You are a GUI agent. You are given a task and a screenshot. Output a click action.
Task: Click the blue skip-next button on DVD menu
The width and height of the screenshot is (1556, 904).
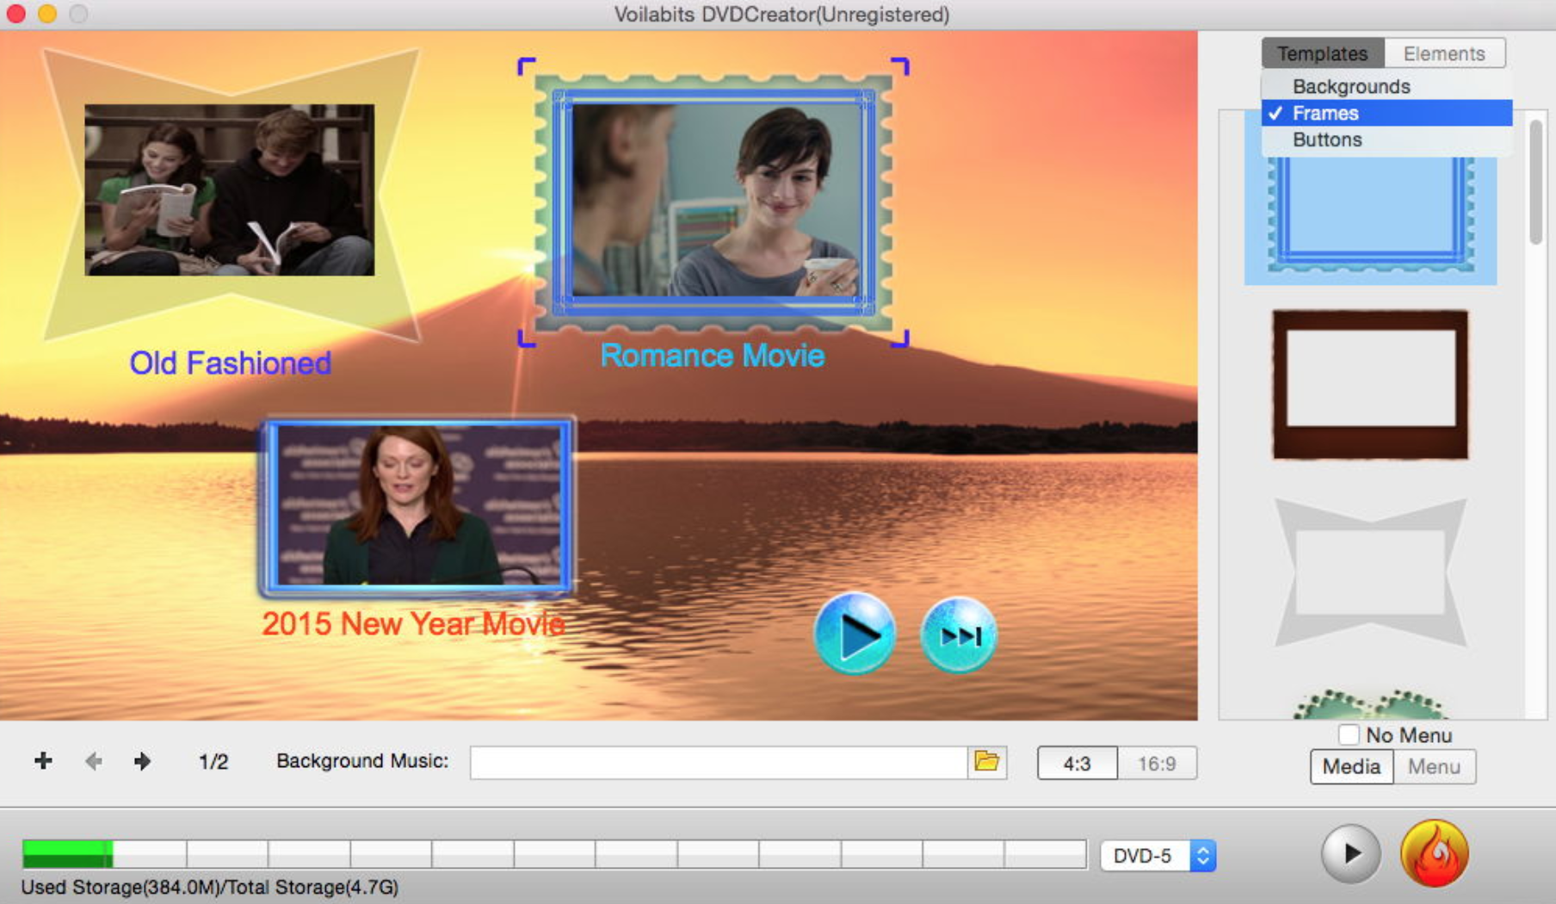pyautogui.click(x=959, y=636)
